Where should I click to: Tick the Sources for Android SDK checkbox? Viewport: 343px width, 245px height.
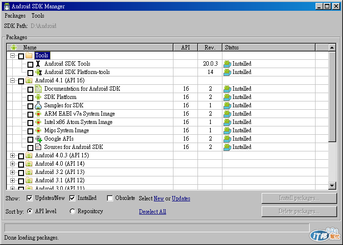click(x=30, y=148)
